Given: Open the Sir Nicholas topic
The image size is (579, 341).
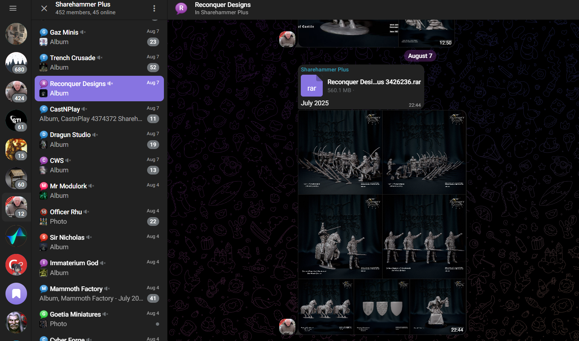Looking at the screenshot, I should point(99,242).
